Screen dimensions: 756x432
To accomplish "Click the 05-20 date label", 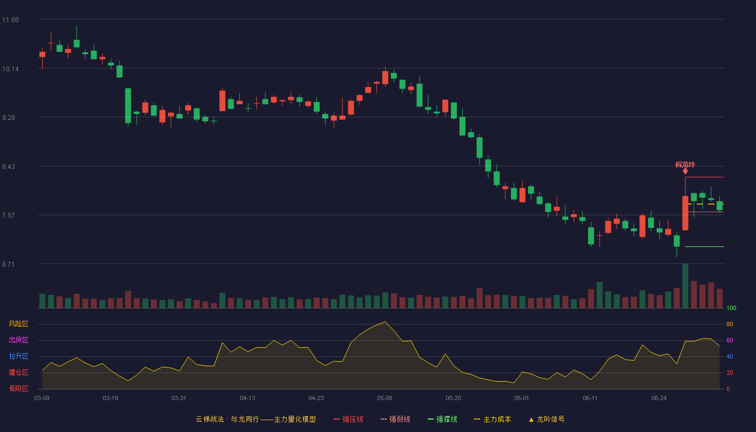I will [x=453, y=398].
